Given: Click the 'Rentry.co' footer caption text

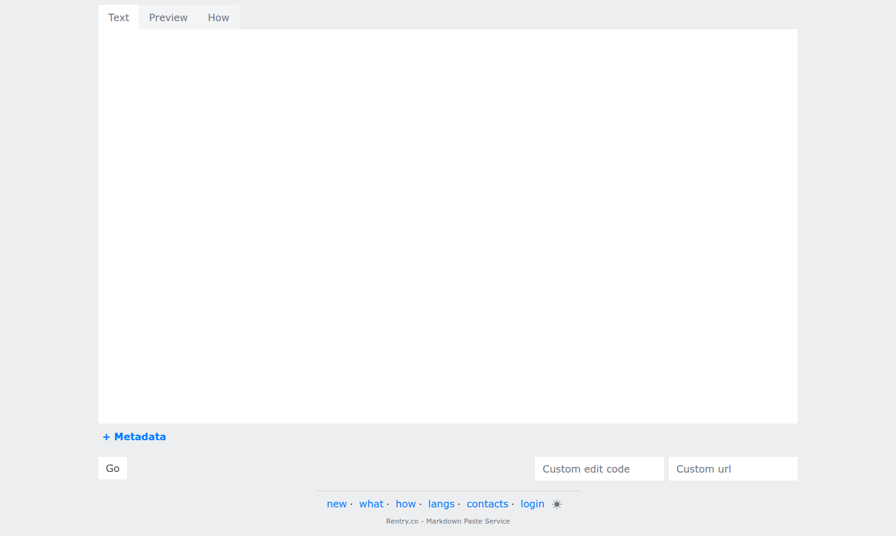Looking at the screenshot, I should coord(402,521).
